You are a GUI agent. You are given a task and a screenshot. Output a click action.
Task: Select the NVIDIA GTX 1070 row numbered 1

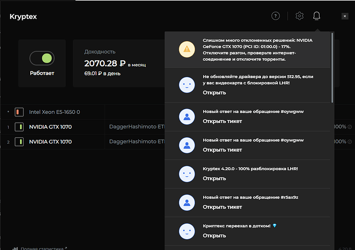(83, 127)
